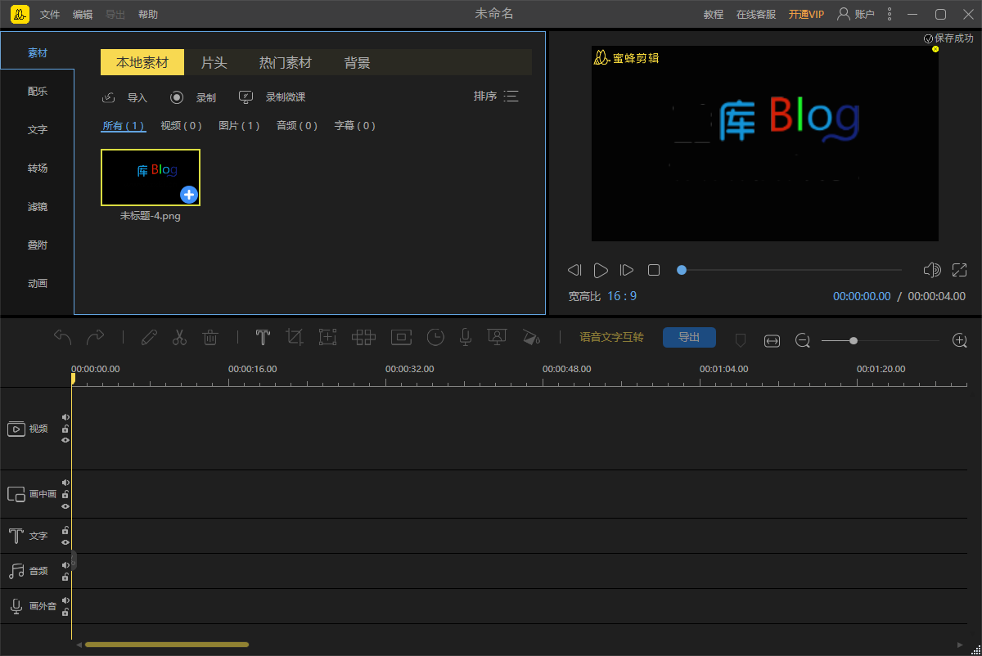Click the scissors split icon
Image resolution: width=982 pixels, height=656 pixels.
point(179,337)
